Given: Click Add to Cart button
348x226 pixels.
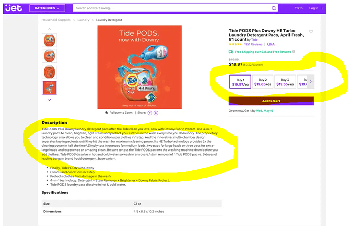Looking at the screenshot, I should [x=271, y=101].
